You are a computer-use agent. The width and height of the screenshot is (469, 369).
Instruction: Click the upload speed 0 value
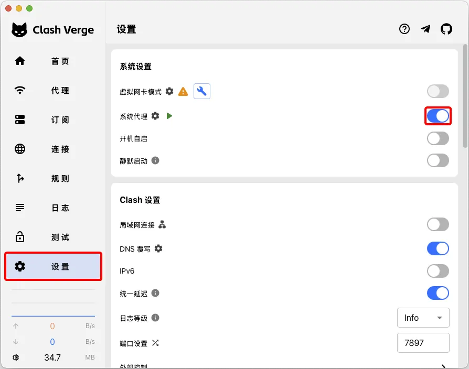pos(52,326)
